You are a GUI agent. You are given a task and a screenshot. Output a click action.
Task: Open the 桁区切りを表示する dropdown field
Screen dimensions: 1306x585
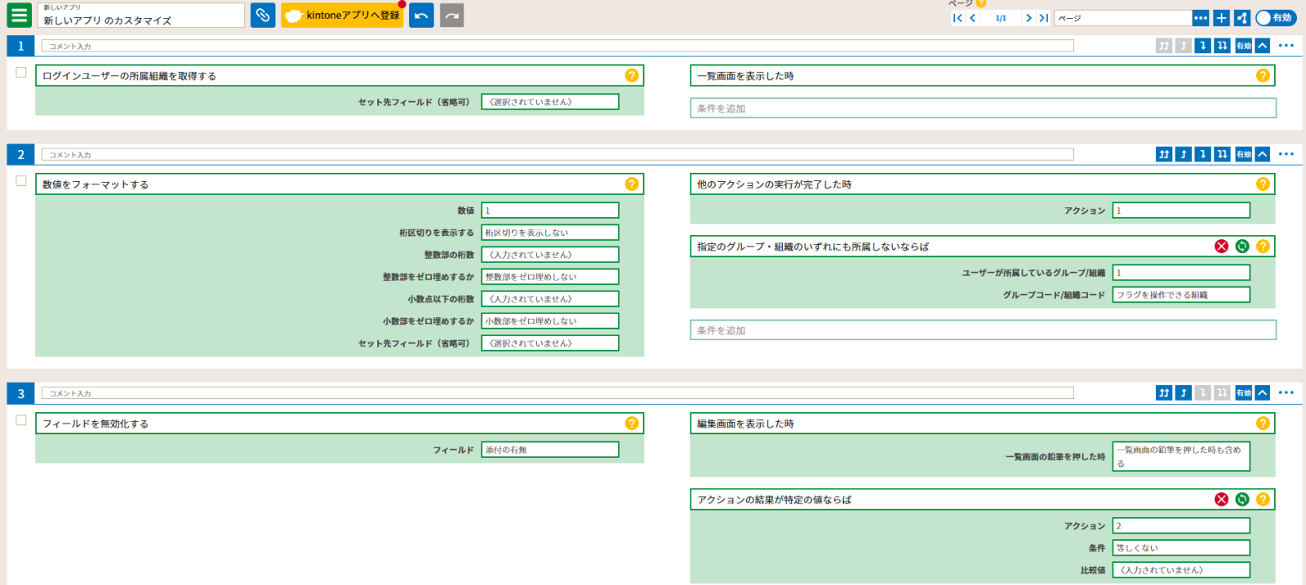click(x=549, y=233)
